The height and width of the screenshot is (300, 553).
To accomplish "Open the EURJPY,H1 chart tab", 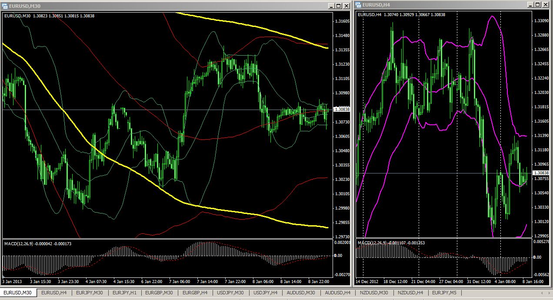I will (124, 293).
